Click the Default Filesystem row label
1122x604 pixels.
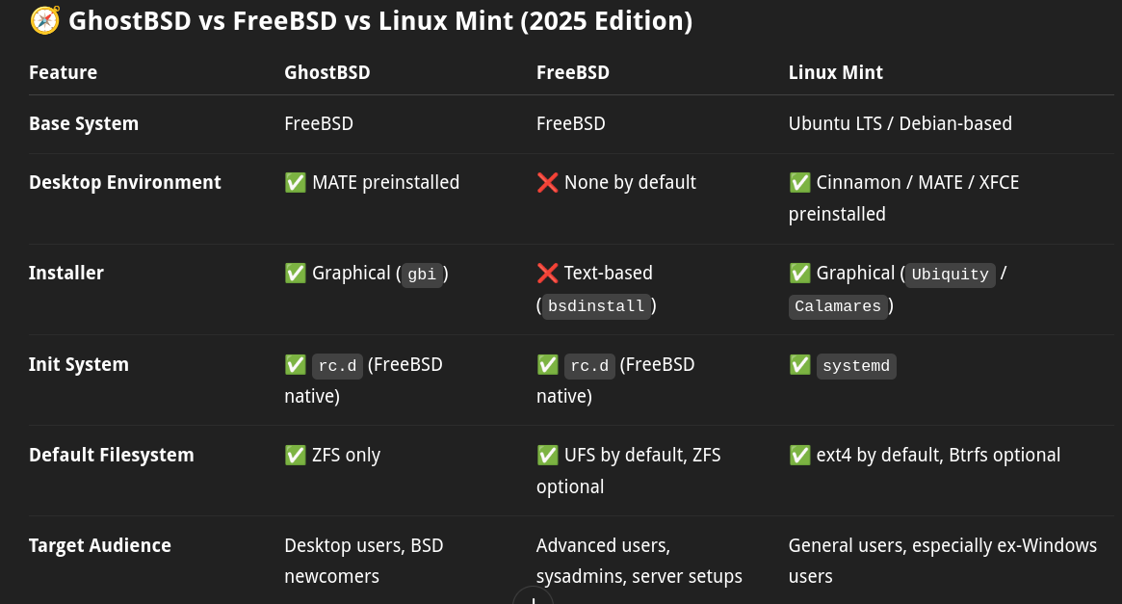[111, 455]
